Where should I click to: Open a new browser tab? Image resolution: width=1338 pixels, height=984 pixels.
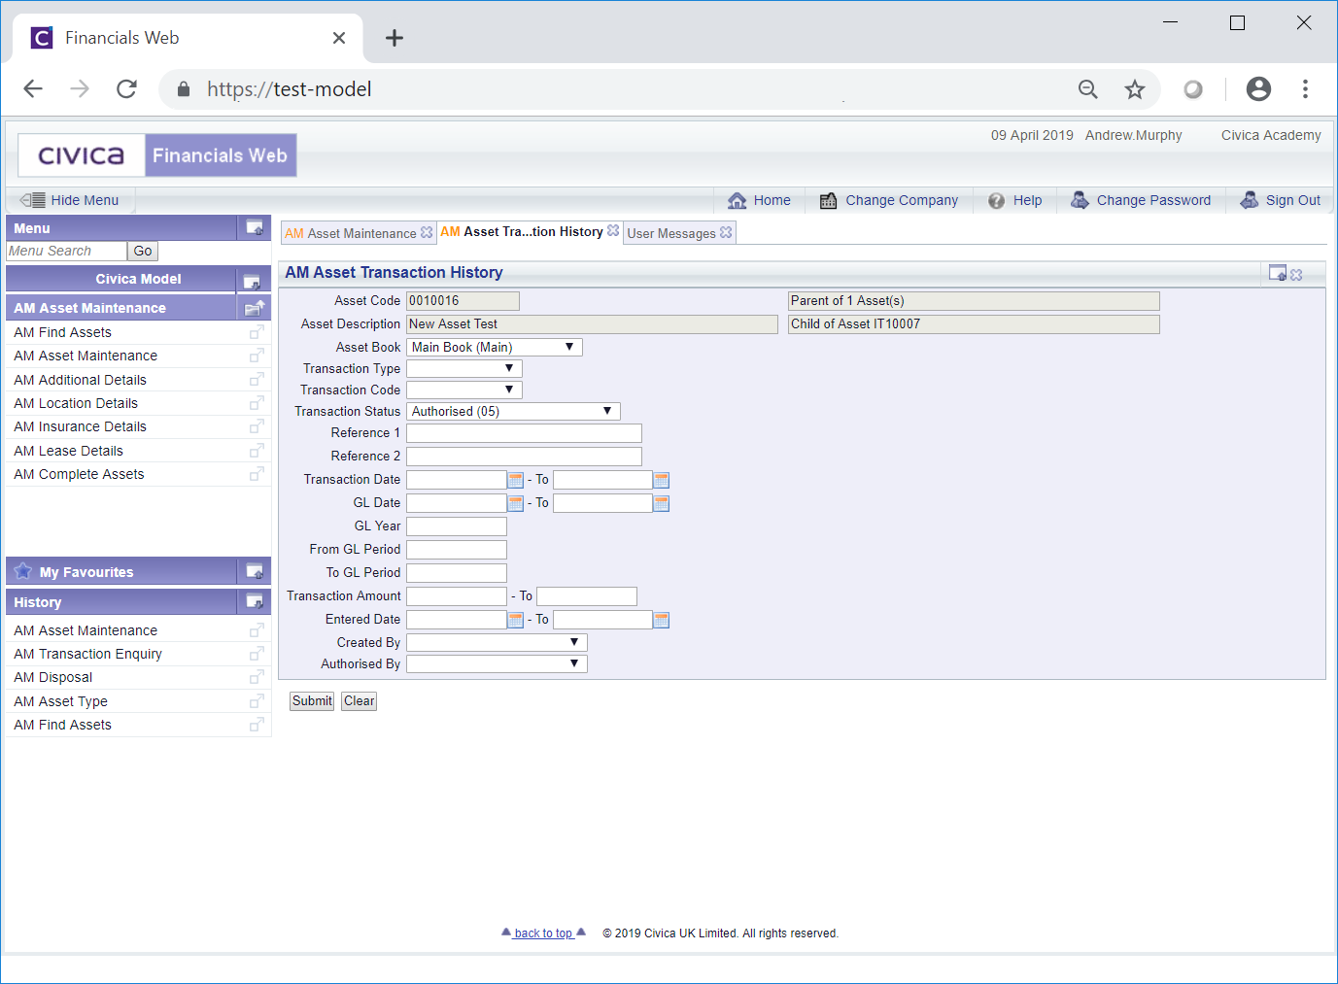tap(394, 38)
